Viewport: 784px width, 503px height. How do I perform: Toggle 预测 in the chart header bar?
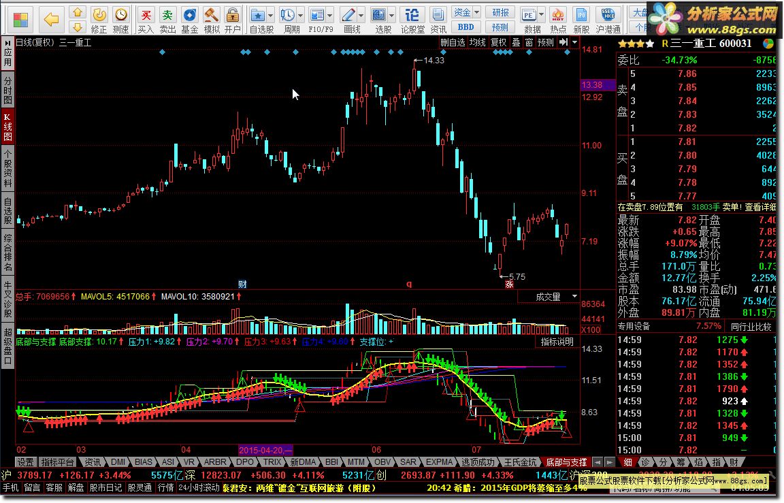click(546, 42)
